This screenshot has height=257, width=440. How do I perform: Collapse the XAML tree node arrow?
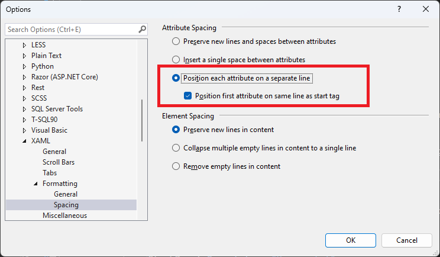[24, 141]
